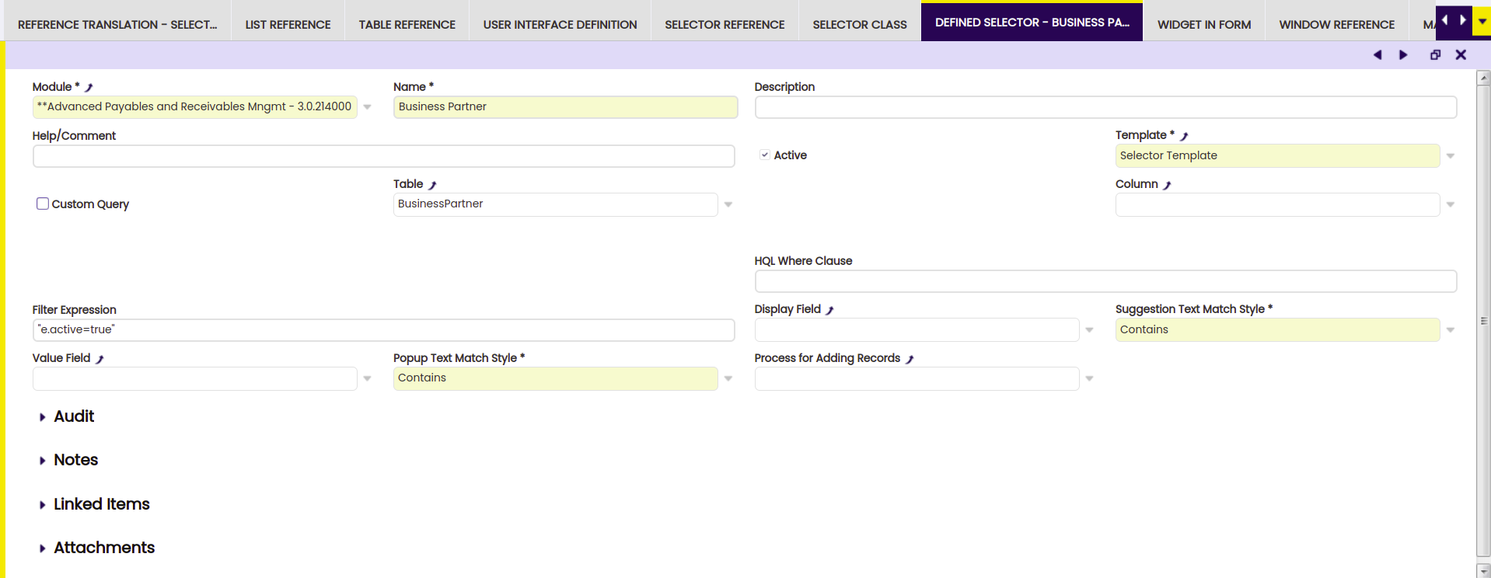Close the form with X icon
This screenshot has width=1491, height=578.
1461,55
